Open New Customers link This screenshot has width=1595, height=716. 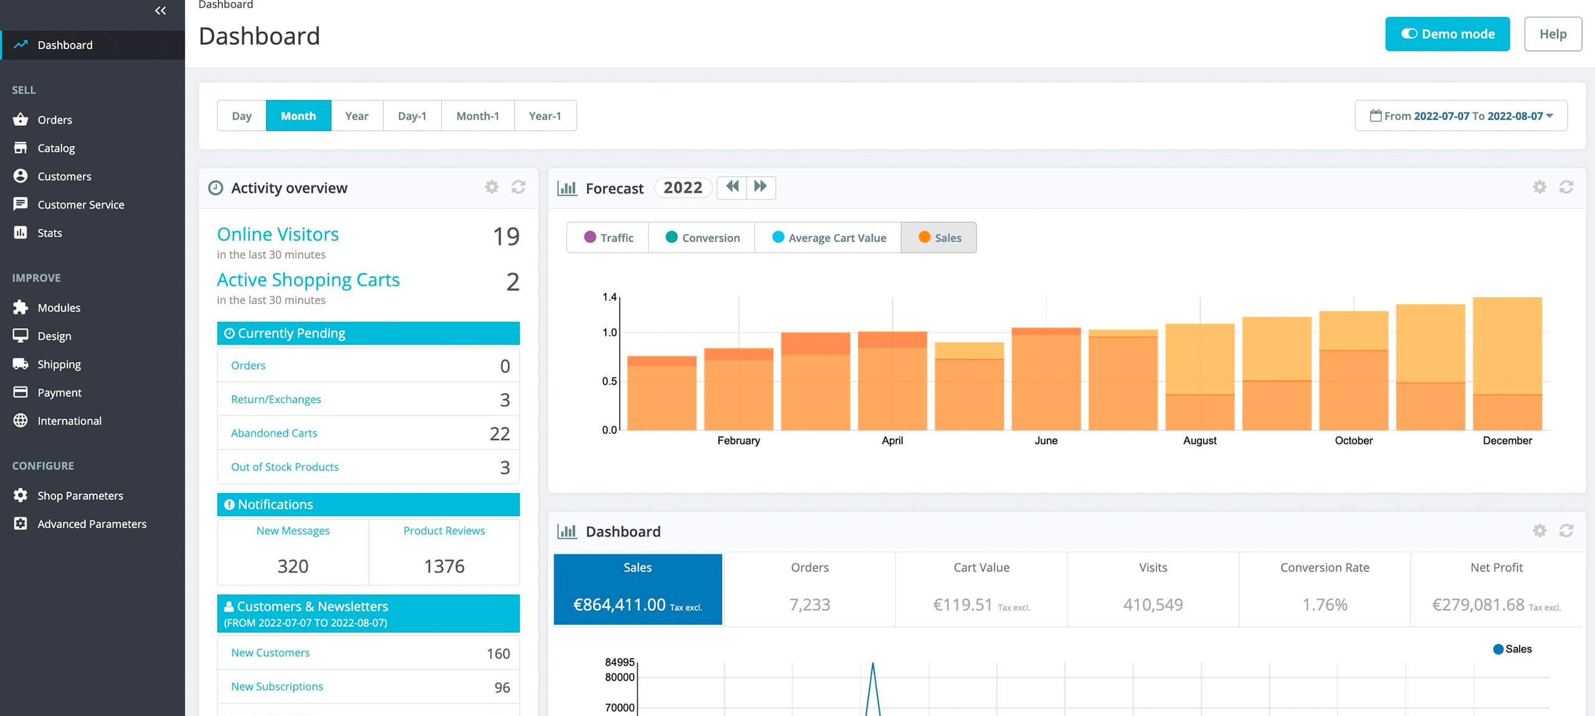click(270, 652)
